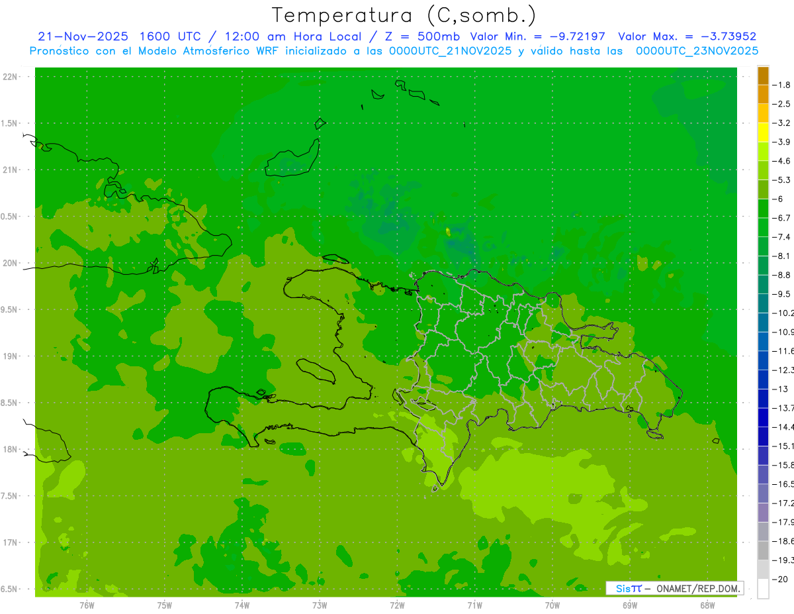The image size is (794, 614).
Task: Click the '-20' colorbar label
Action: [x=779, y=580]
